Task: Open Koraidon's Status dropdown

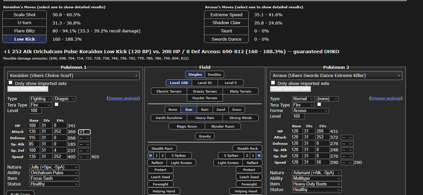Action: 54,184
